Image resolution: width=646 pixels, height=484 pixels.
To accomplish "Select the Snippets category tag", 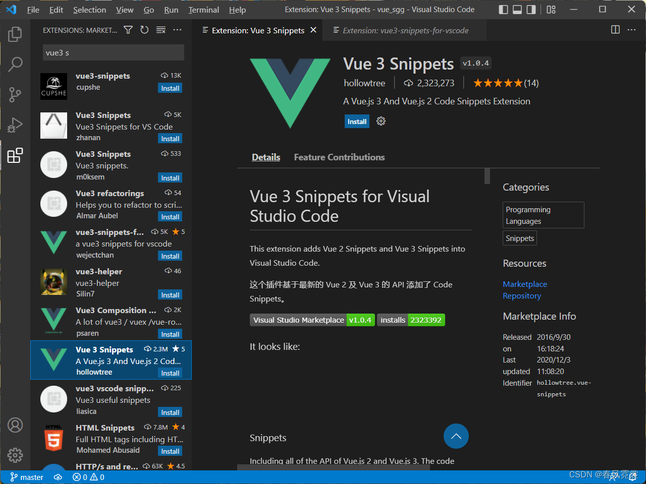I will pos(520,238).
